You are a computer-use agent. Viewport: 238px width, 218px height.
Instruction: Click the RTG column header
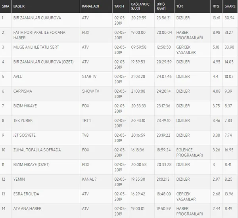[x=217, y=6]
